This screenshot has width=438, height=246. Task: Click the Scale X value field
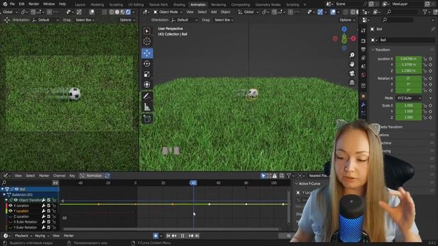point(409,106)
